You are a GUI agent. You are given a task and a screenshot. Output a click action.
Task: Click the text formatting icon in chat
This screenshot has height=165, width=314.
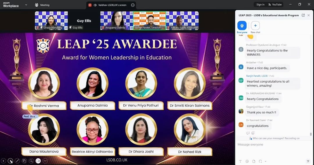click(x=240, y=161)
